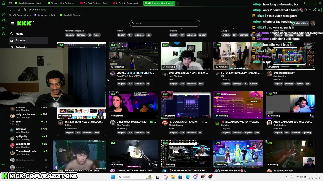Select the Browse - Kick Streaming tab
The height and width of the screenshot is (181, 323).
point(159,3)
